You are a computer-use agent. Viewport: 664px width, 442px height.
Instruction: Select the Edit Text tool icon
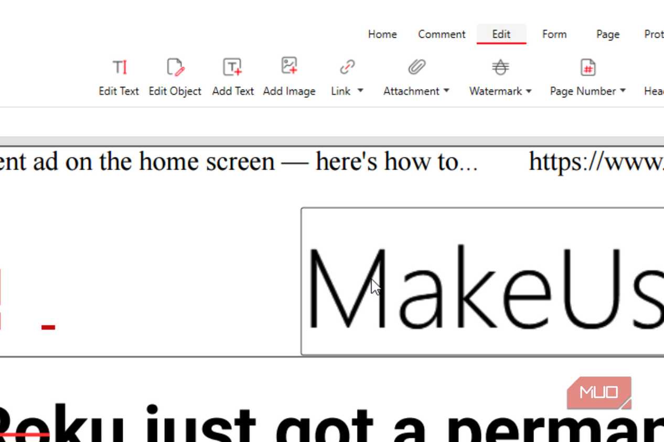(120, 67)
